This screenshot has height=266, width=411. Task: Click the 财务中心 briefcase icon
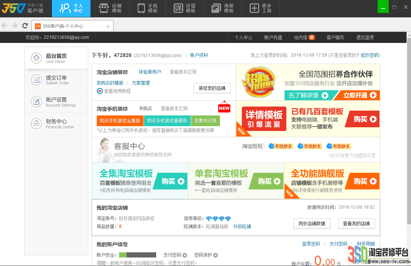click(x=36, y=123)
